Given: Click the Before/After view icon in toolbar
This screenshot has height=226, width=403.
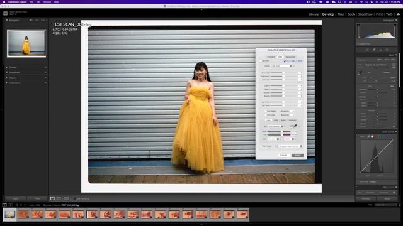Looking at the screenshot, I should click(x=59, y=198).
